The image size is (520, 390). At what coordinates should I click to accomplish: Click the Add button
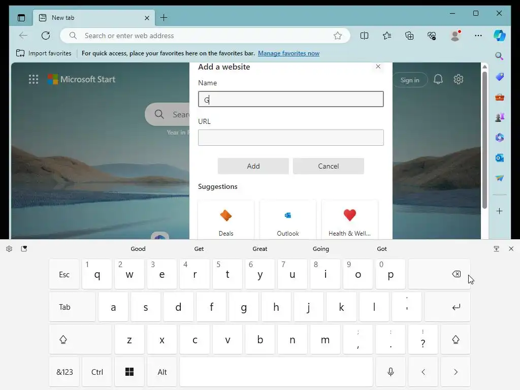tap(253, 166)
